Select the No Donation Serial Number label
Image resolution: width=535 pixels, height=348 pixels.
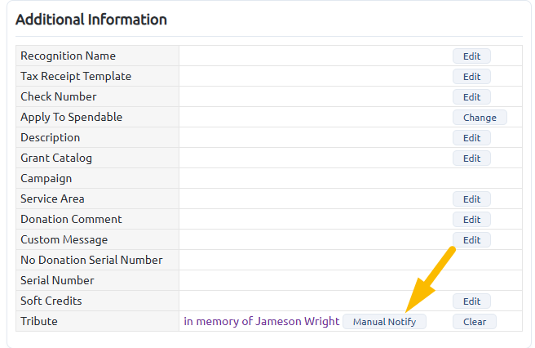pos(91,260)
